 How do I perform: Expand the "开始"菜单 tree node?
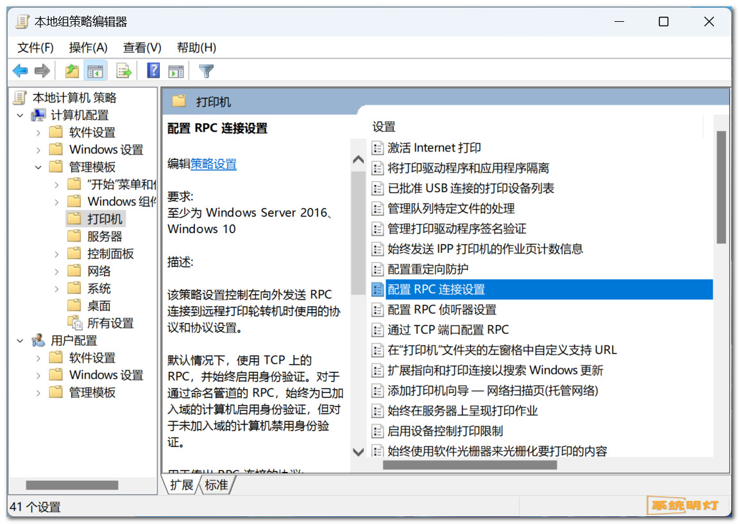[x=56, y=185]
